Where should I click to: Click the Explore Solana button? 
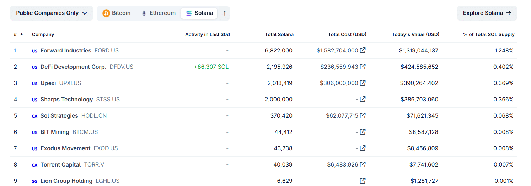[487, 13]
